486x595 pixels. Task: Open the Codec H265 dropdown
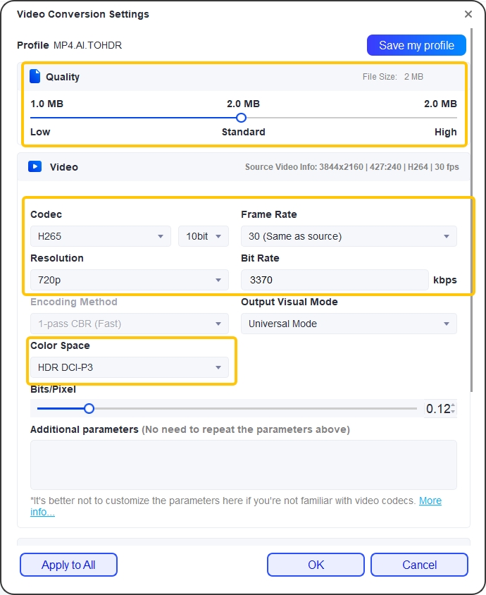click(x=101, y=236)
